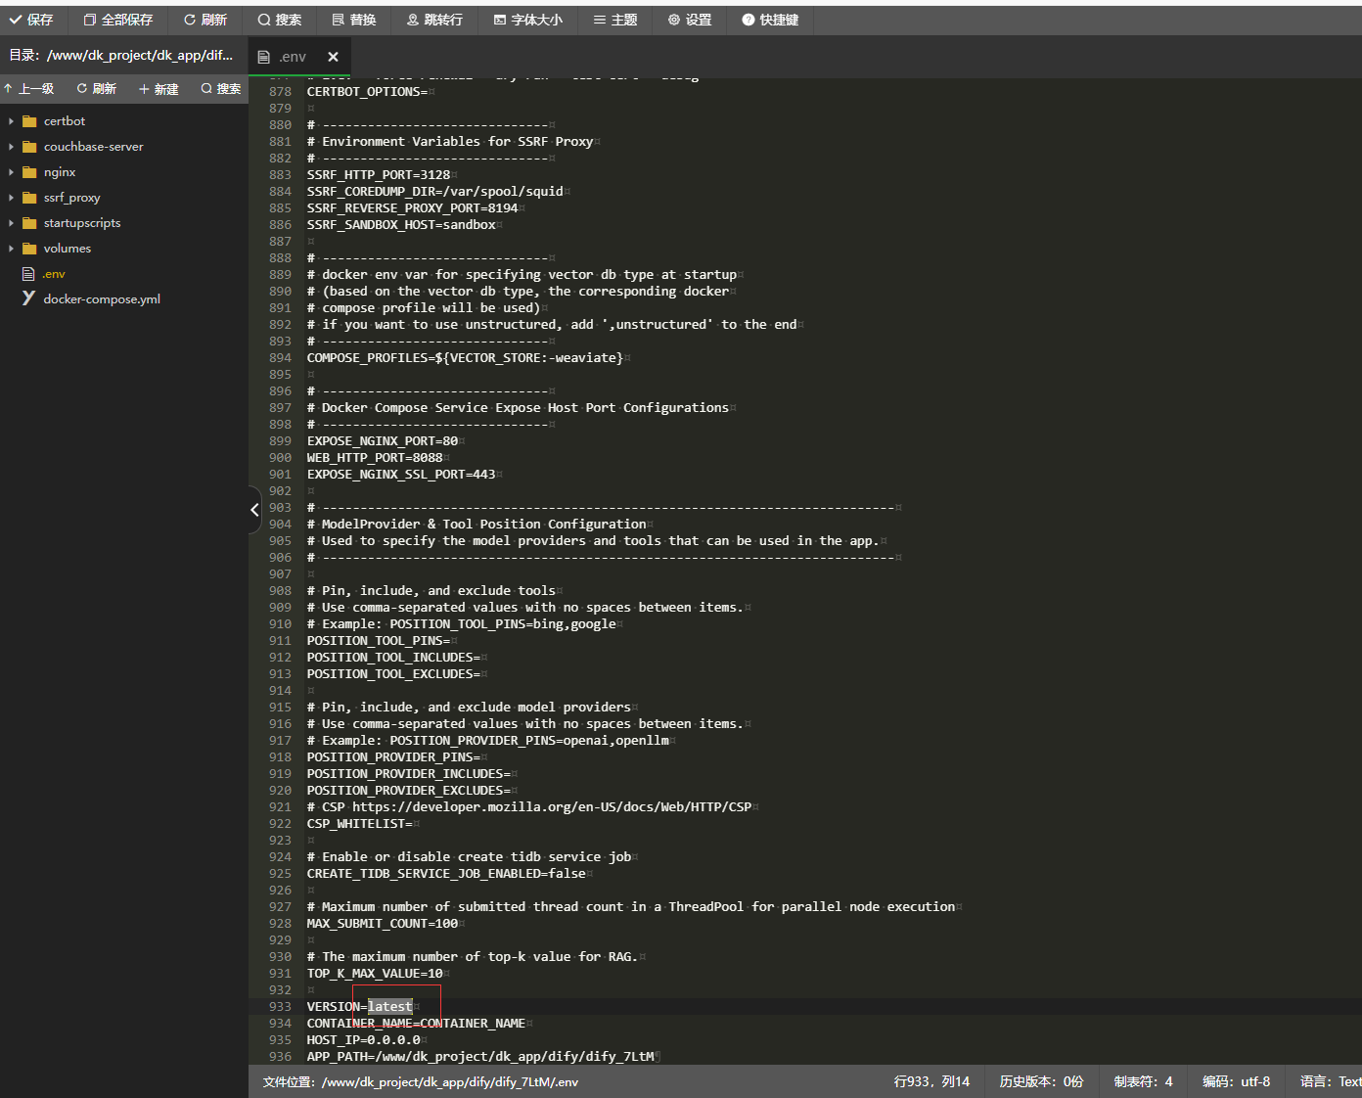Collapse the file sidebar panel arrow
This screenshot has width=1362, height=1098.
point(254,510)
